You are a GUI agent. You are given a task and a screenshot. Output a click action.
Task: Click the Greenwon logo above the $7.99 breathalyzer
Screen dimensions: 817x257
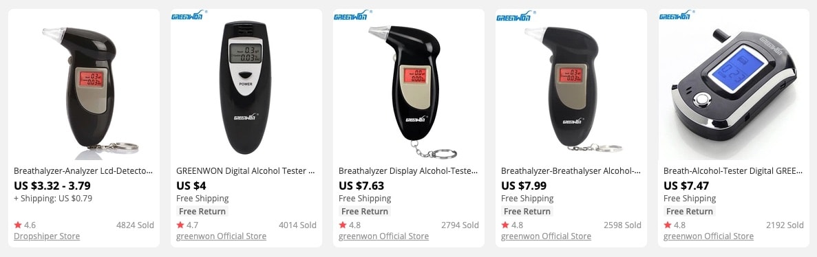tap(514, 15)
